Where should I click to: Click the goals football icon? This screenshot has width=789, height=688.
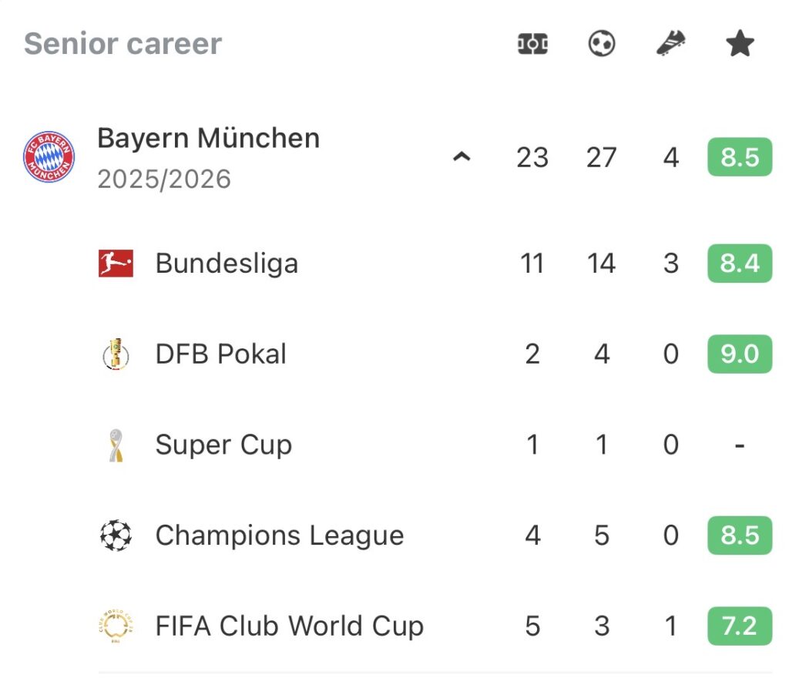coord(602,45)
